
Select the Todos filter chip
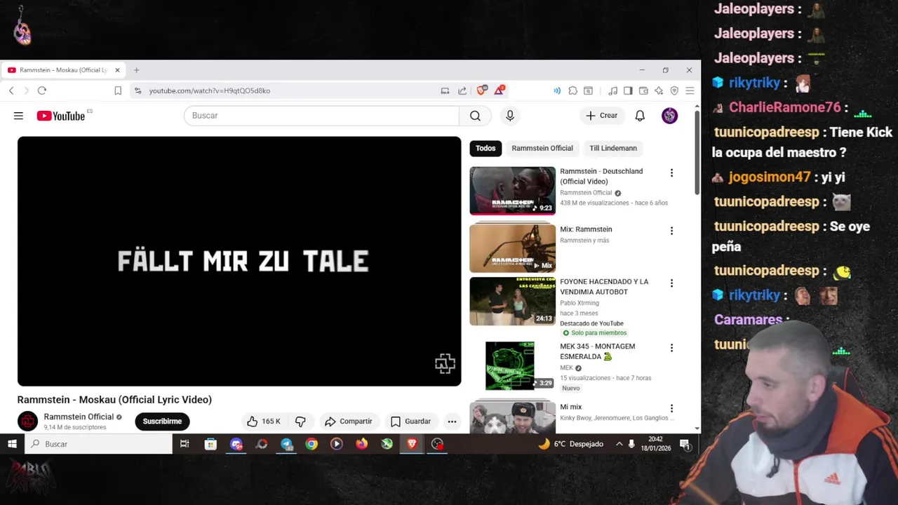[485, 148]
